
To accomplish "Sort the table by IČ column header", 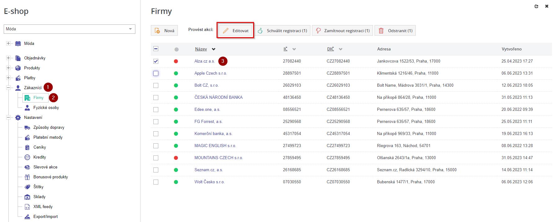I will [x=285, y=49].
